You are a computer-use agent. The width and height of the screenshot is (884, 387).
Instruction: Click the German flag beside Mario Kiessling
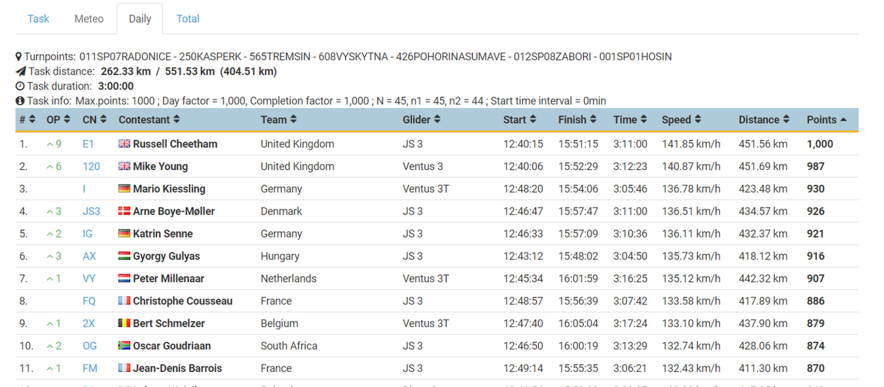coord(124,189)
